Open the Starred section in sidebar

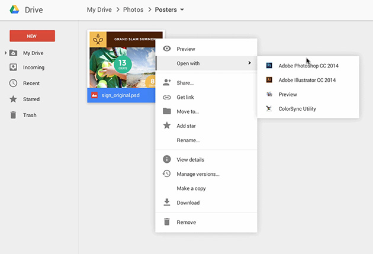31,99
